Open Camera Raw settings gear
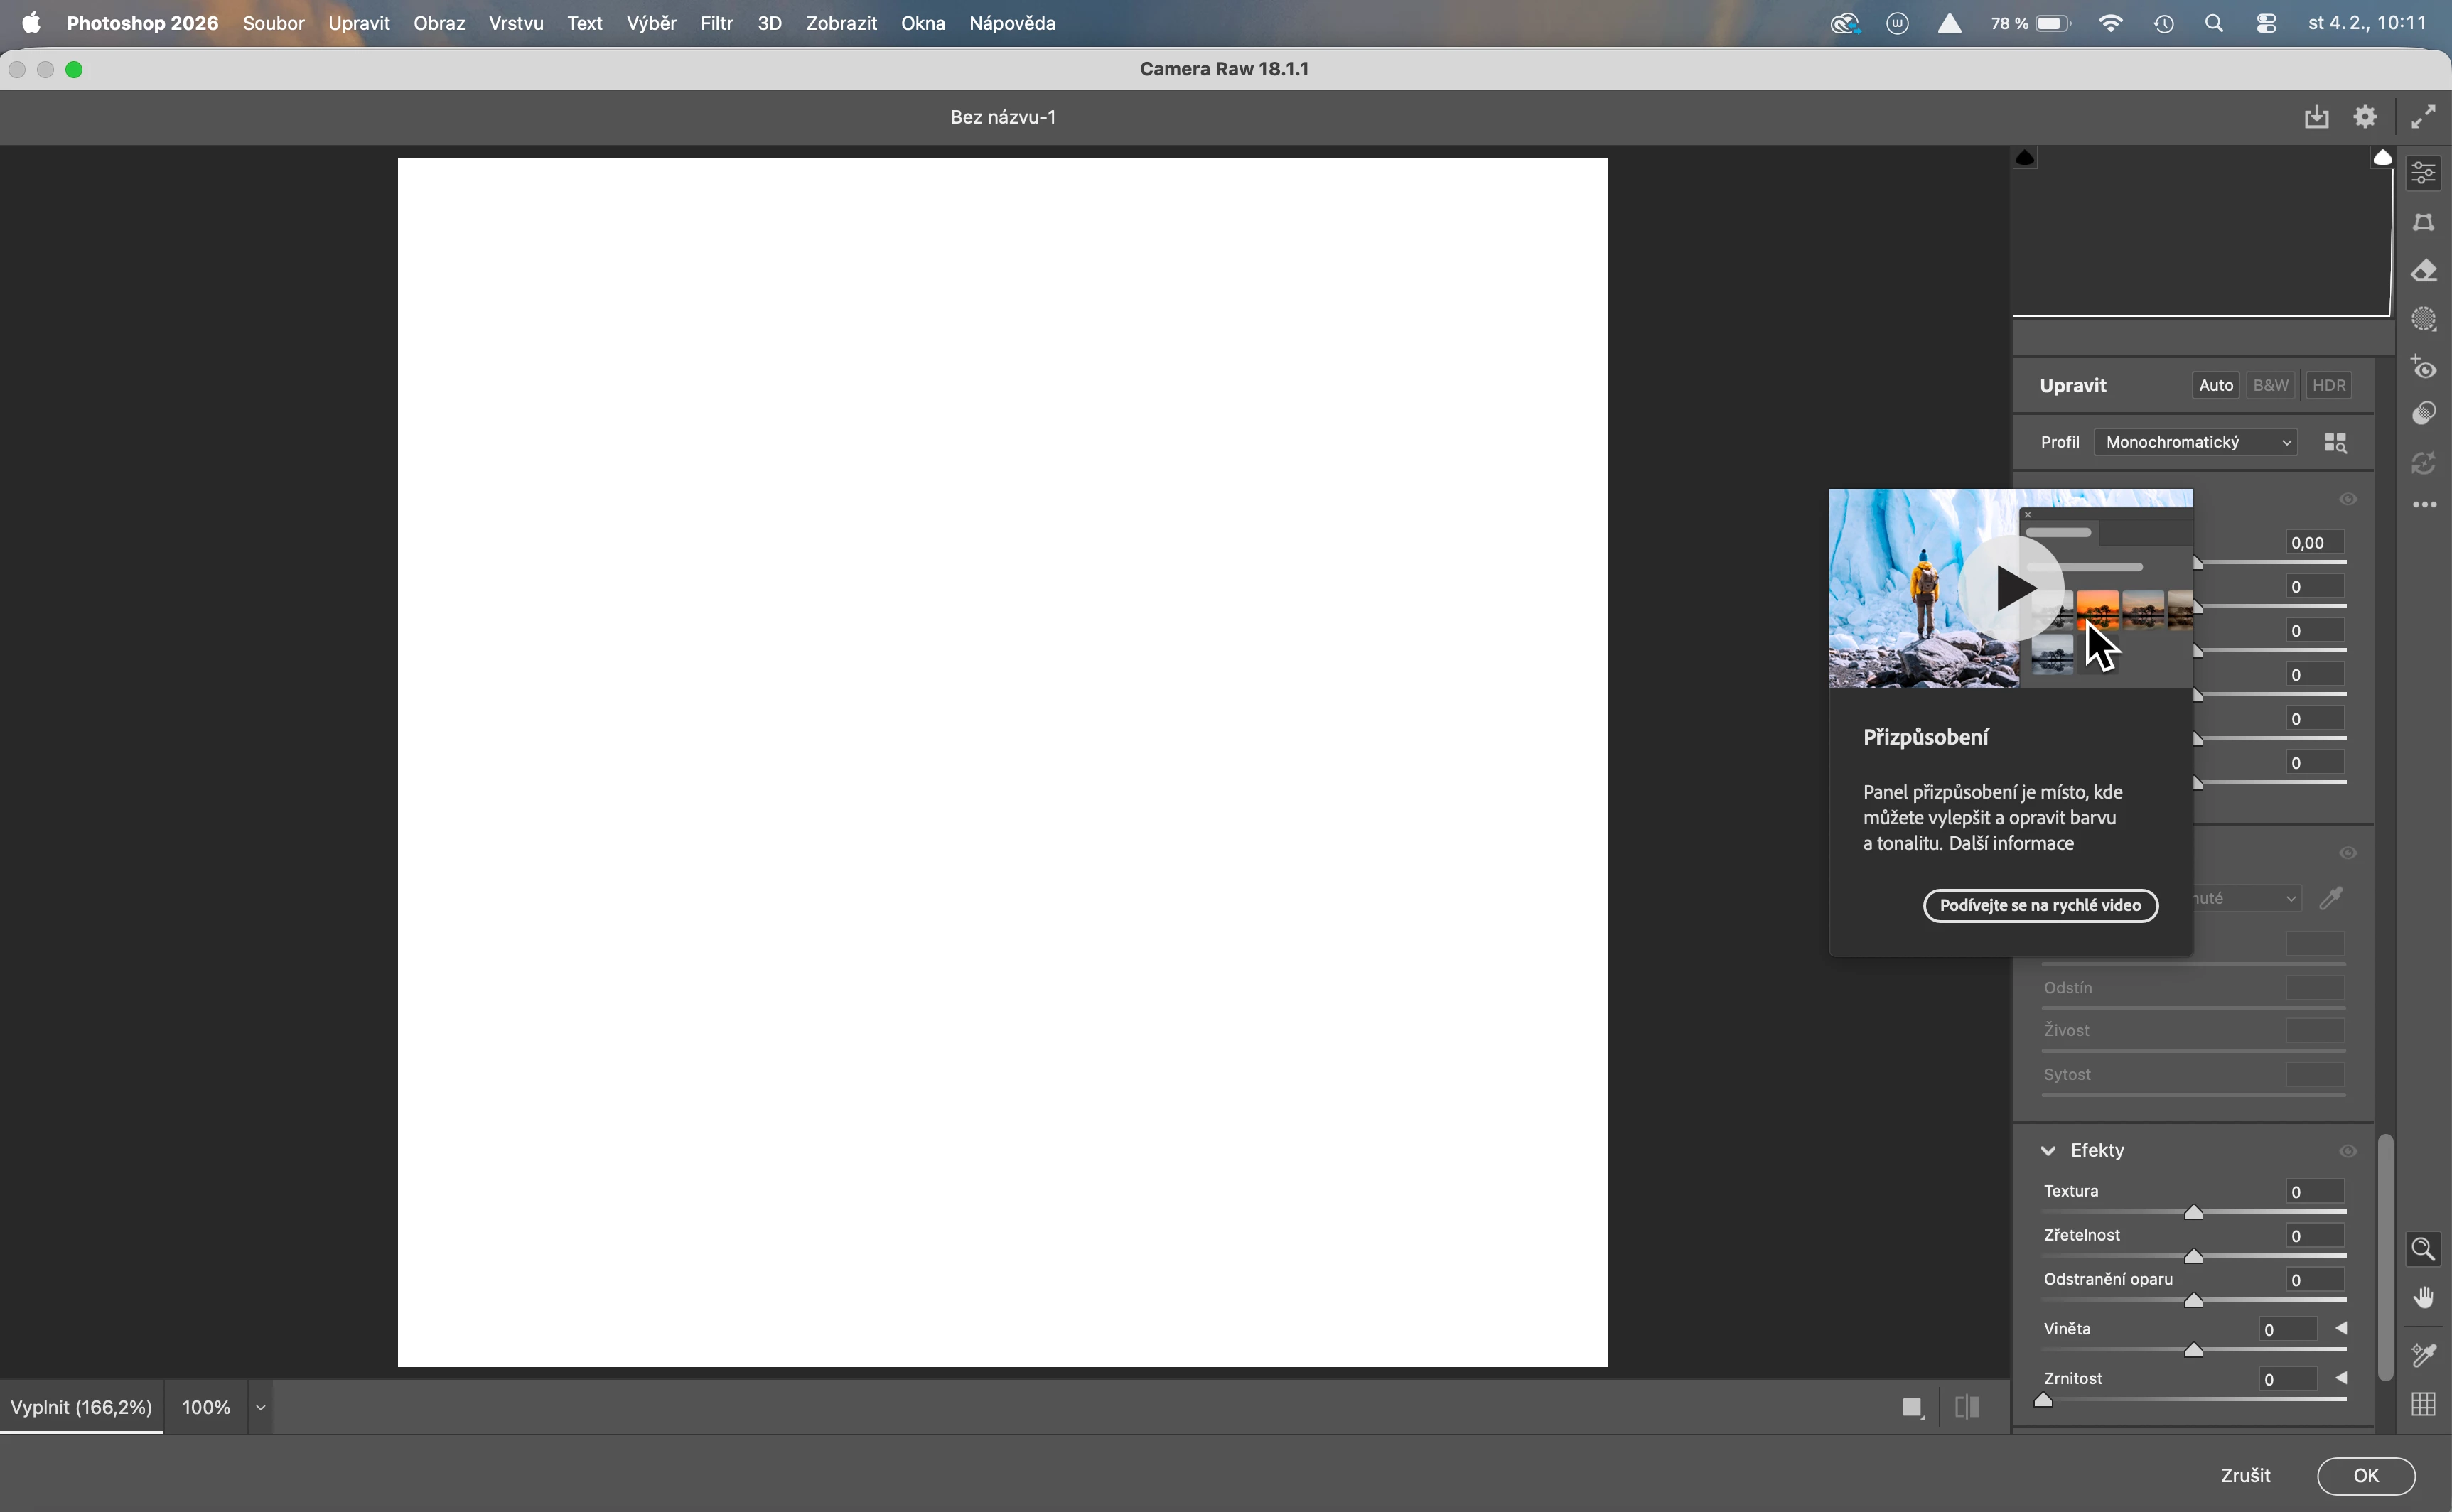Viewport: 2452px width, 1512px height. pyautogui.click(x=2366, y=117)
